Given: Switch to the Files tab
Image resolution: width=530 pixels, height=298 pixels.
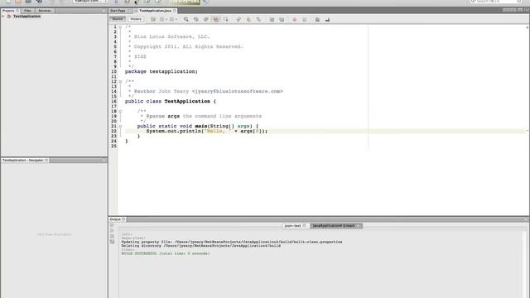Looking at the screenshot, I should tap(27, 11).
